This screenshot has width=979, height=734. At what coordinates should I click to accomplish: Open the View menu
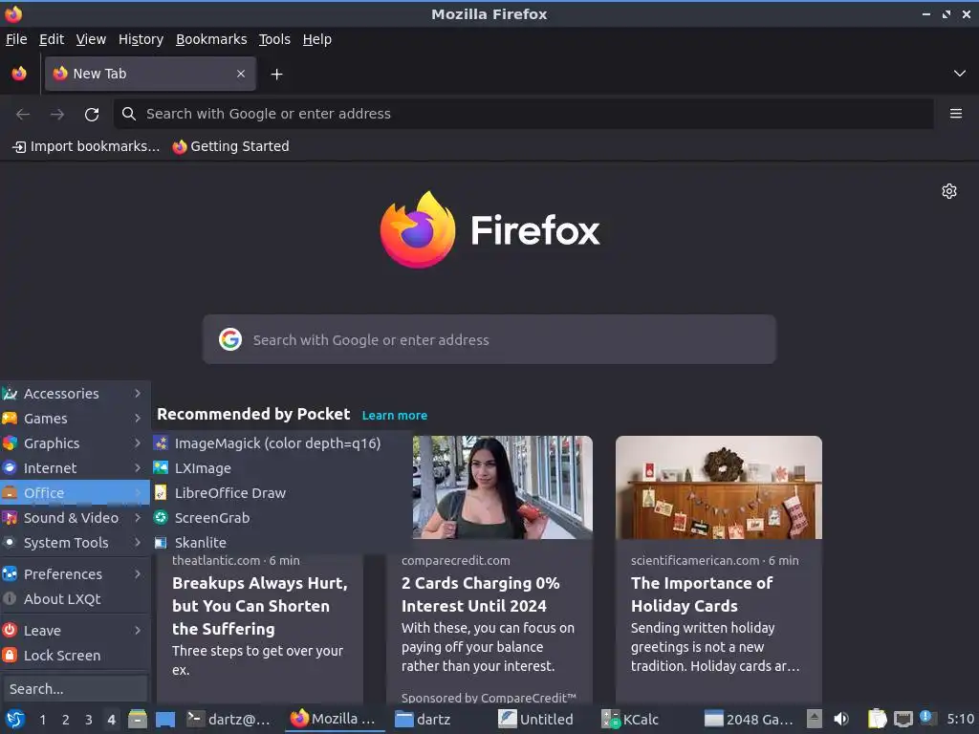pos(91,39)
